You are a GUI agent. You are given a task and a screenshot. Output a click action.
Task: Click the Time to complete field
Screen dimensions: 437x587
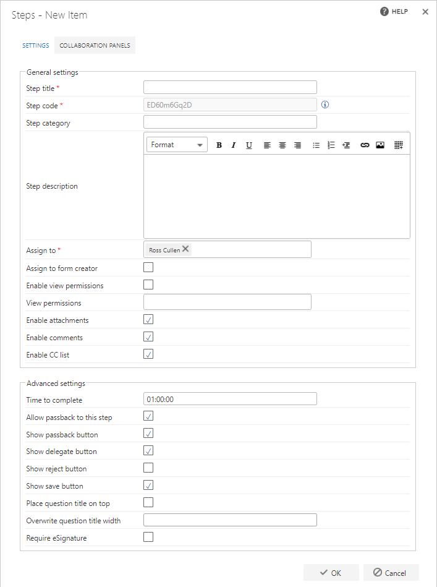pyautogui.click(x=230, y=399)
